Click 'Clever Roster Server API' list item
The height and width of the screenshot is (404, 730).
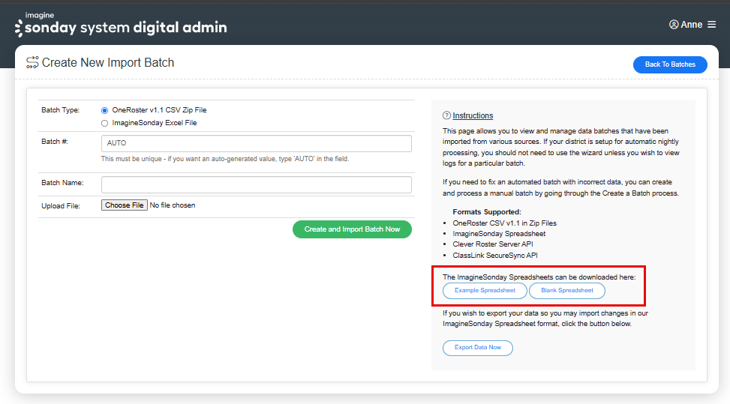tap(493, 244)
